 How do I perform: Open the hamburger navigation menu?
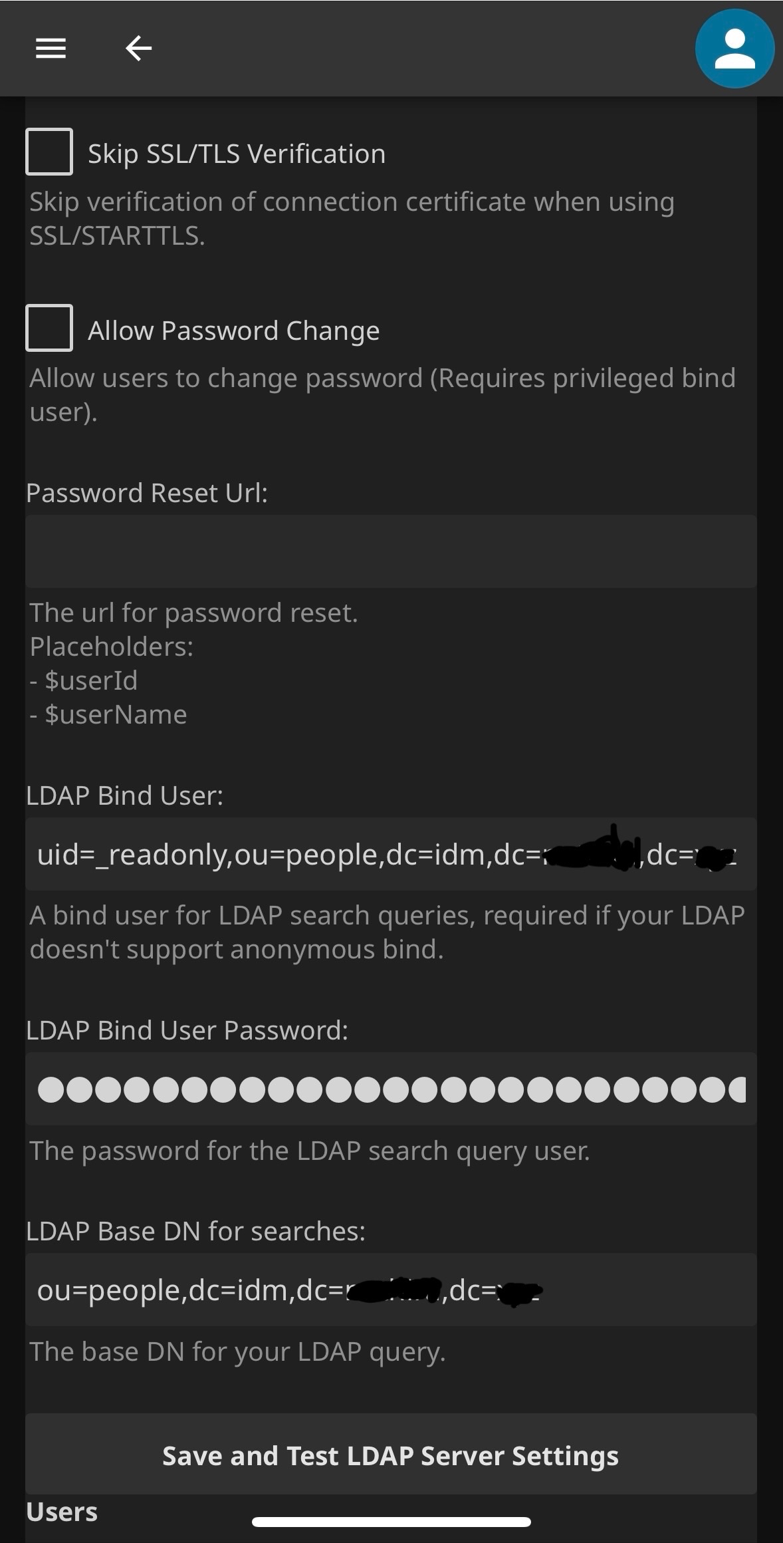point(51,49)
